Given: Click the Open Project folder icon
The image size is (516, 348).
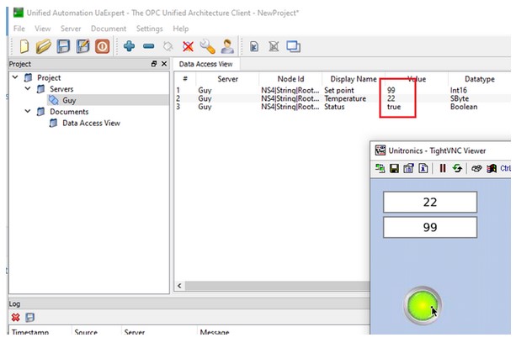Looking at the screenshot, I should 43,45.
